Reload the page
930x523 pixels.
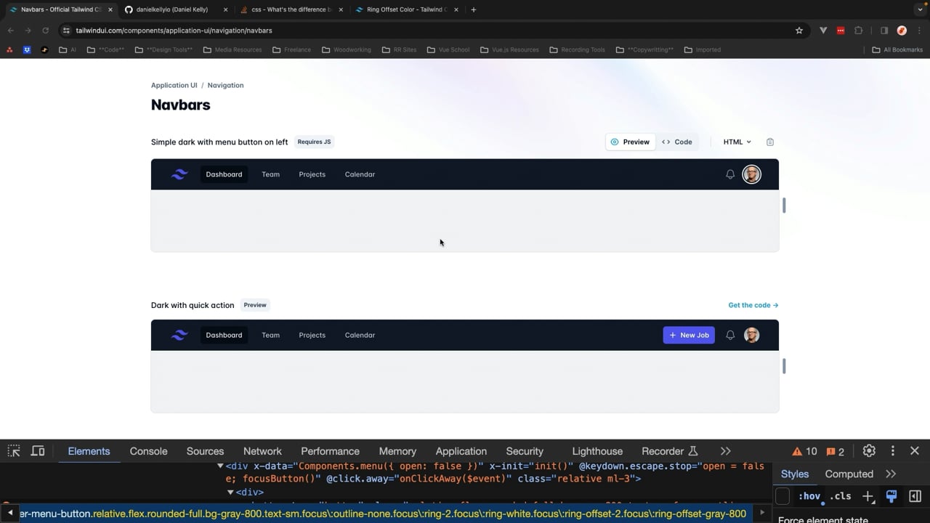coord(45,31)
